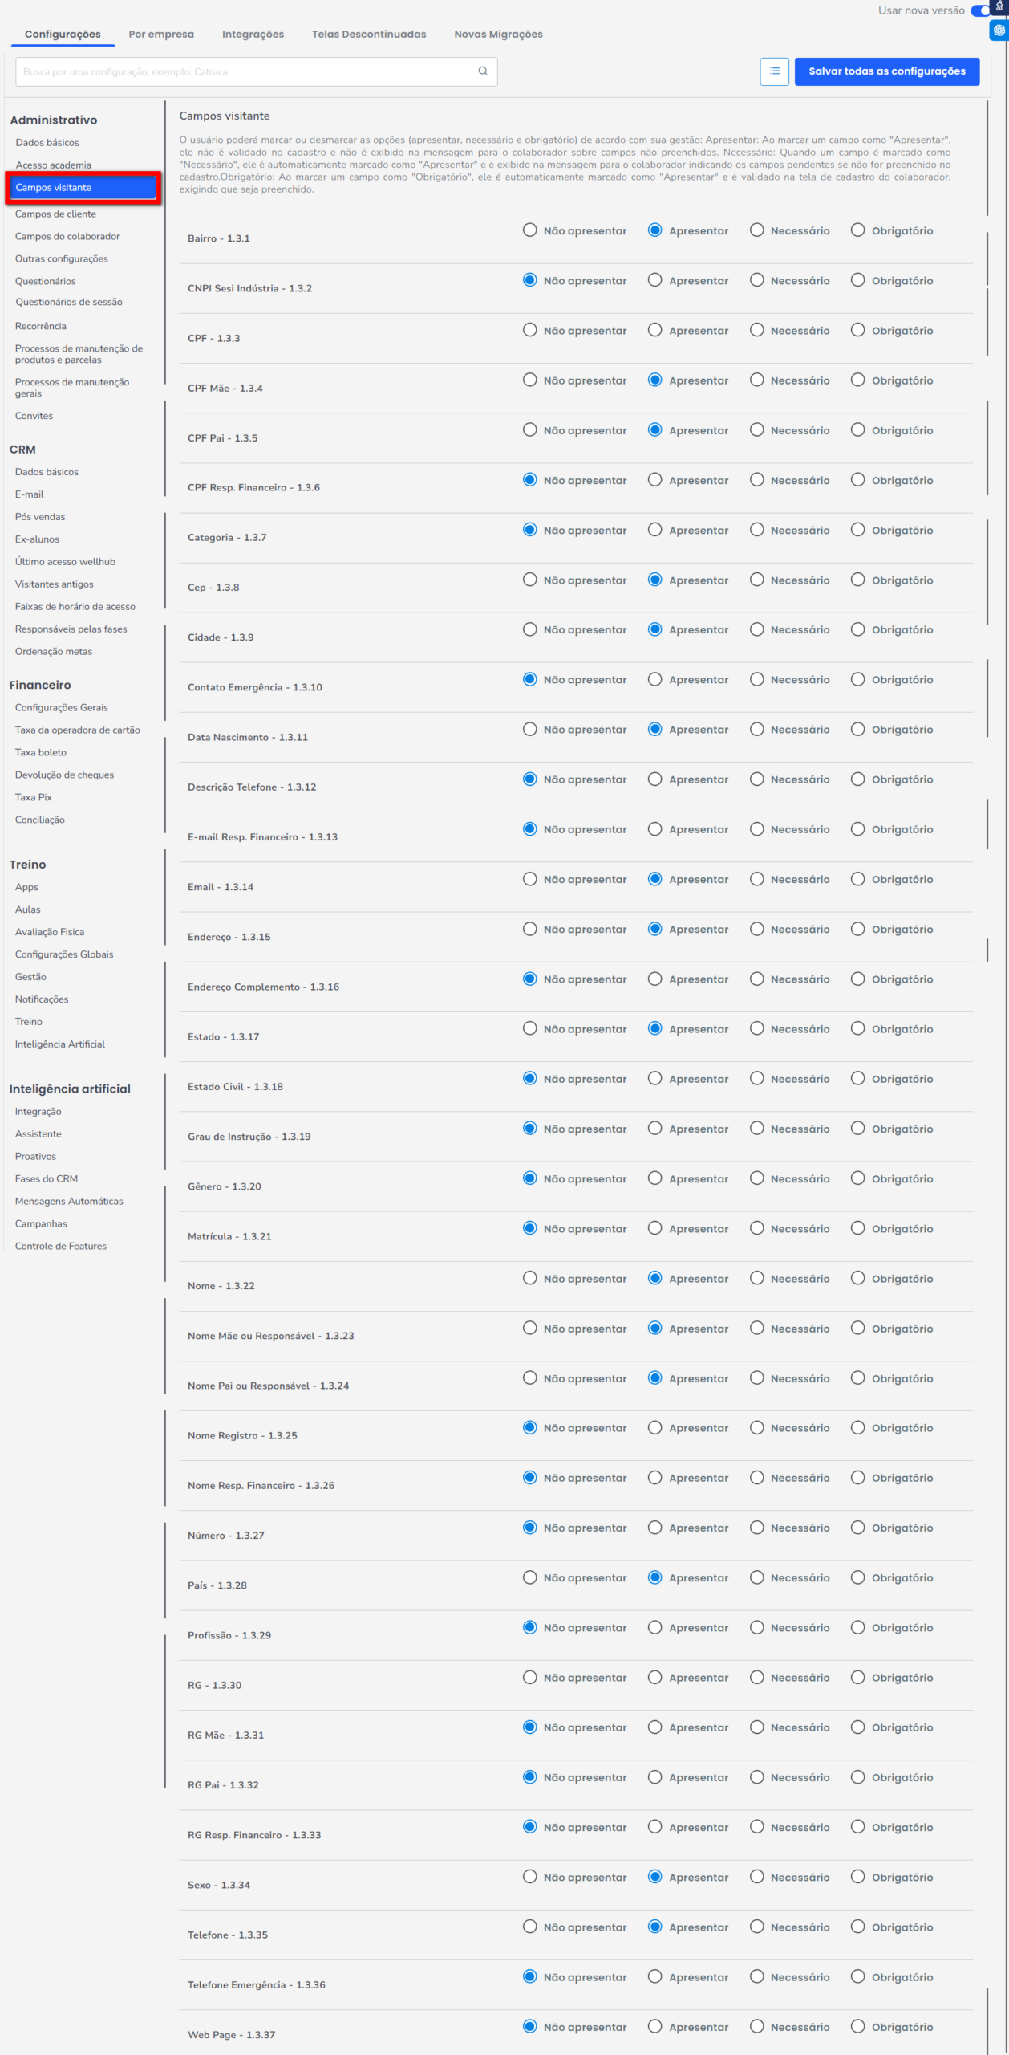1009x2055 pixels.
Task: Open the AI assistant swirl icon
Action: (999, 31)
